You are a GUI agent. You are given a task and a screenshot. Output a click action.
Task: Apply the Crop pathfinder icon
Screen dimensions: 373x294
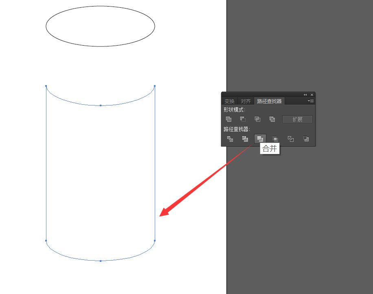coord(275,139)
